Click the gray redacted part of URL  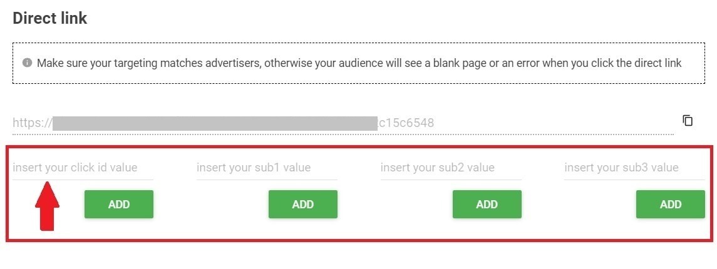214,123
